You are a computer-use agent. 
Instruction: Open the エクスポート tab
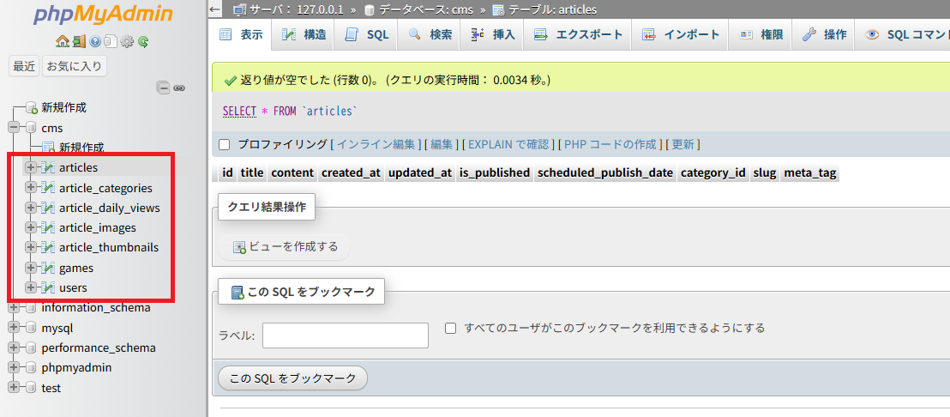577,35
